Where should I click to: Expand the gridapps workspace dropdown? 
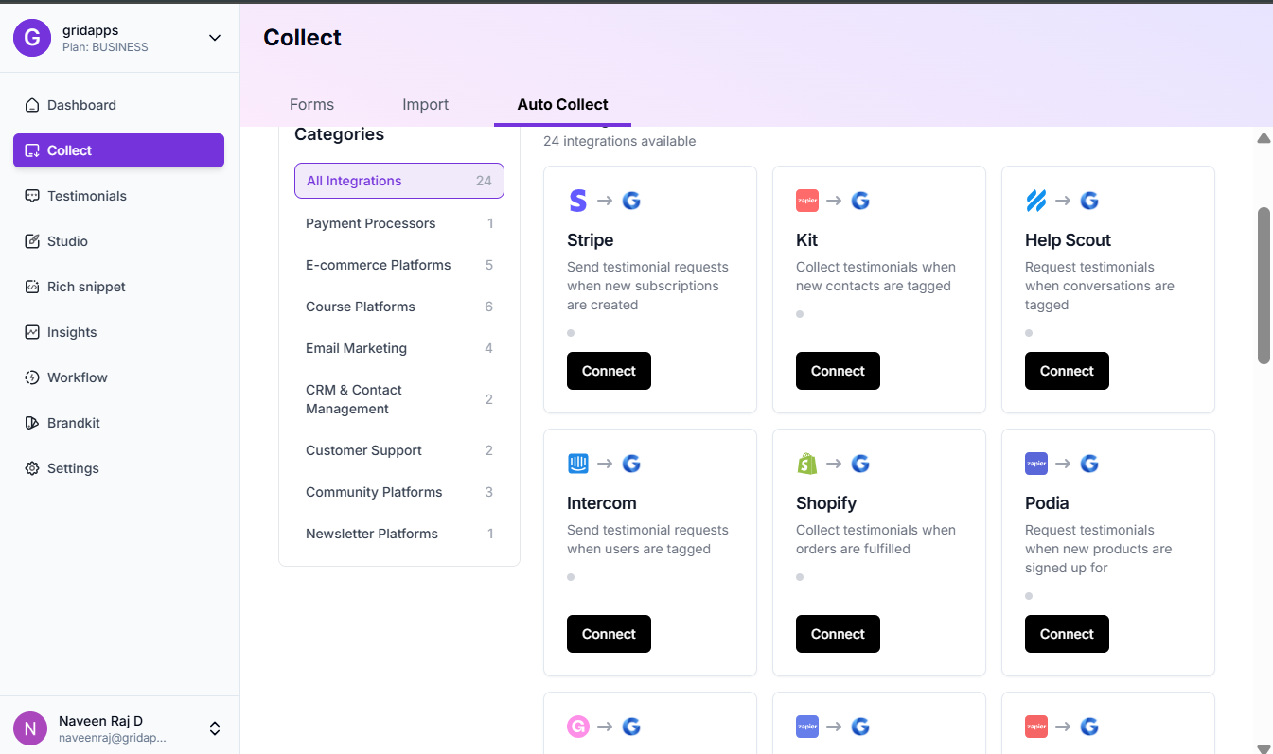215,38
